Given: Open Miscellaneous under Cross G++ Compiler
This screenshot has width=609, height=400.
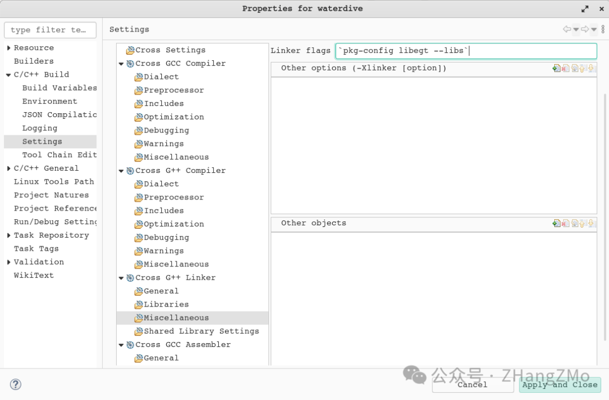Looking at the screenshot, I should tap(171, 264).
